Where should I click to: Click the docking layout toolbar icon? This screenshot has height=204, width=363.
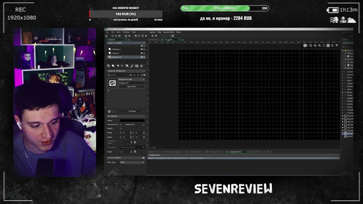coord(173,36)
